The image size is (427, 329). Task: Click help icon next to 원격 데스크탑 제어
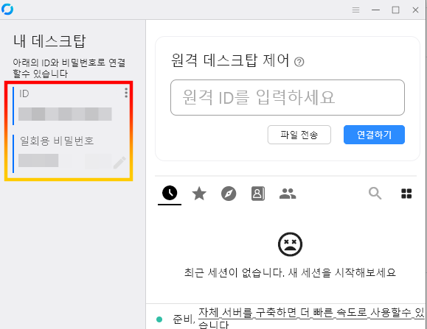(299, 62)
